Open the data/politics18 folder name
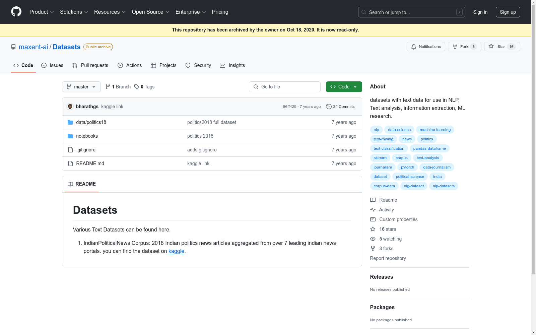This screenshot has width=536, height=335. tap(91, 122)
